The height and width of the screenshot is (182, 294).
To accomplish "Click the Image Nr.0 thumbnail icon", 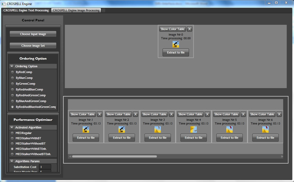I will click(x=176, y=44).
